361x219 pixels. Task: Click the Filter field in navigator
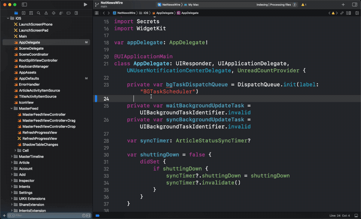(x=45, y=216)
